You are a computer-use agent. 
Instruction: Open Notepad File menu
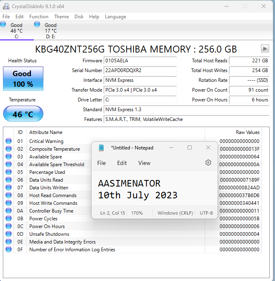101,163
